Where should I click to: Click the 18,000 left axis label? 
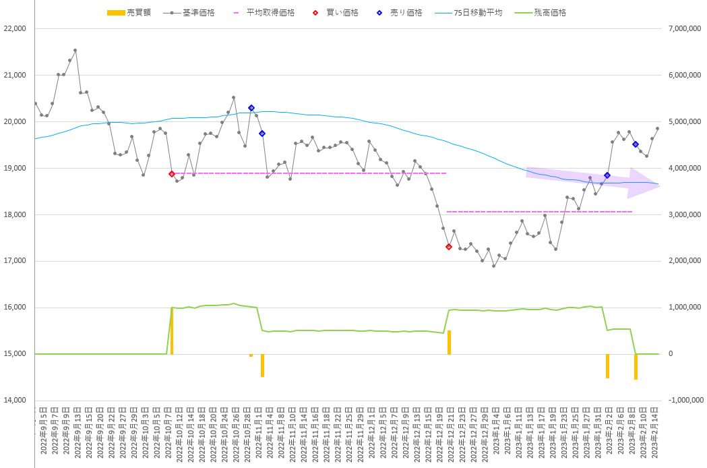15,214
